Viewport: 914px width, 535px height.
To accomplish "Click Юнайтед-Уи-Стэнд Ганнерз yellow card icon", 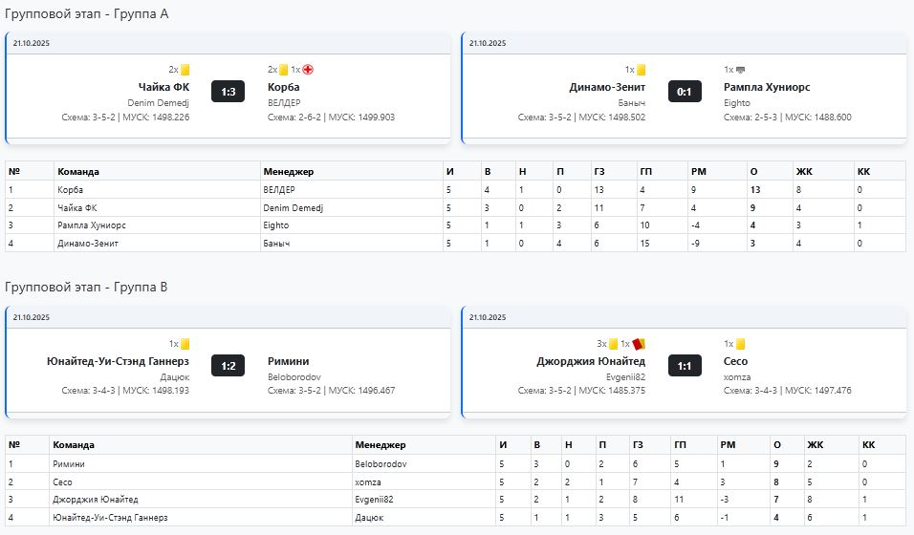I will click(x=185, y=344).
